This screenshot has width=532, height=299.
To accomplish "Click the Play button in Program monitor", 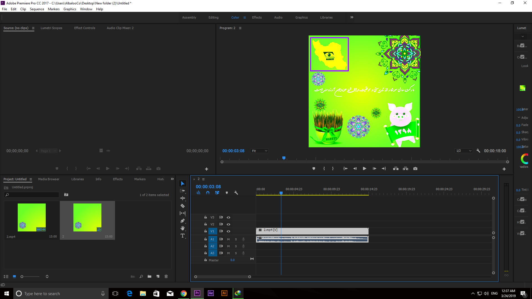I will point(364,169).
